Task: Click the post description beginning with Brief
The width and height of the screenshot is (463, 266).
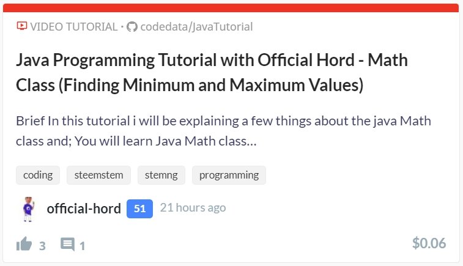Action: pyautogui.click(x=218, y=131)
